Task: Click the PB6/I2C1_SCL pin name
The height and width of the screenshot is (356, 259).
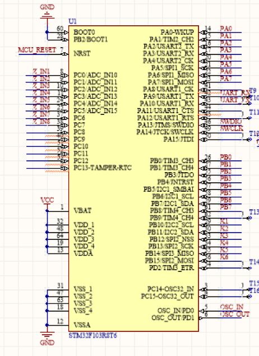Action: coord(173,196)
